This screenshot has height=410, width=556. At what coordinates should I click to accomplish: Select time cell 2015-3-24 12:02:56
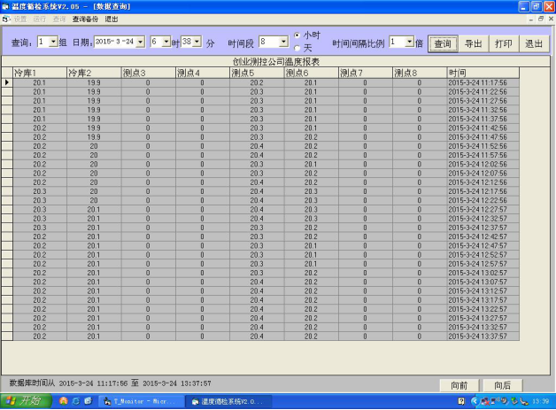[x=483, y=164]
